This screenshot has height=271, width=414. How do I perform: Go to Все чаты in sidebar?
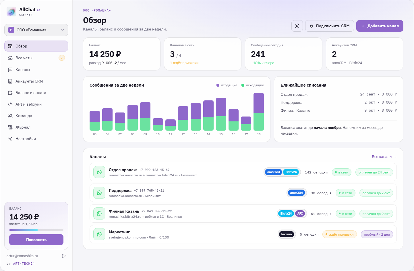[x=36, y=58]
